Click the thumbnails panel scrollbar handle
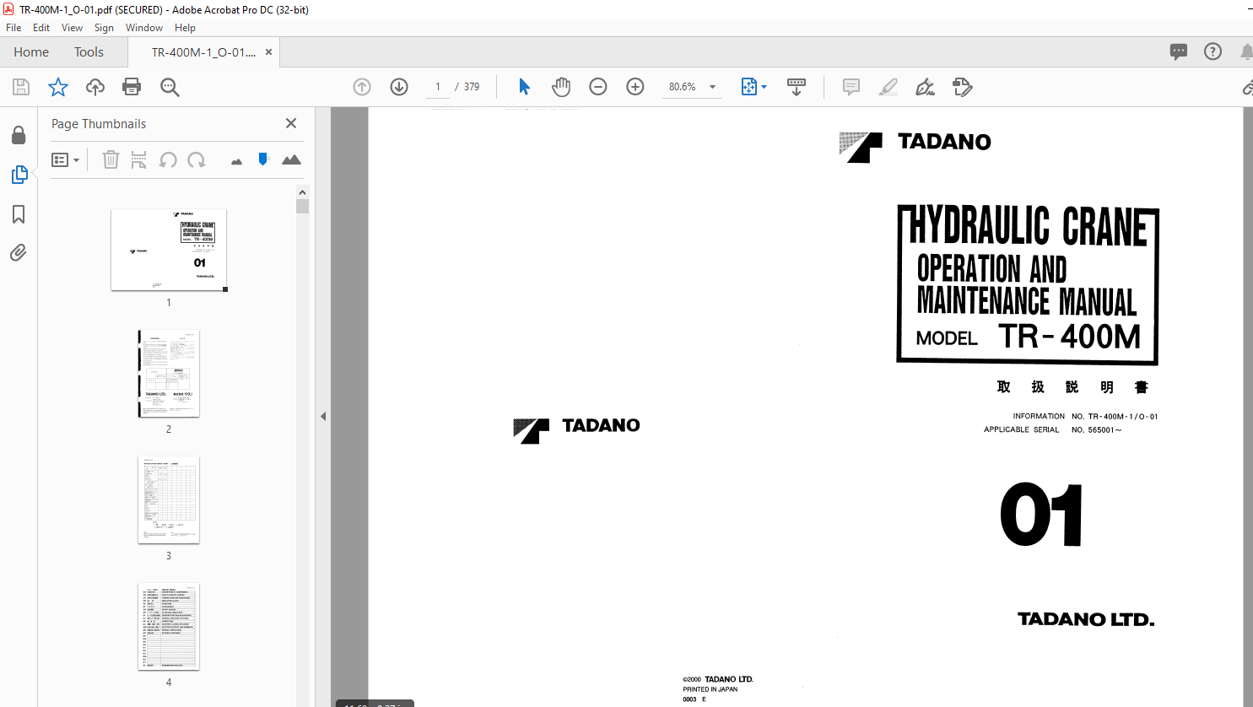Image resolution: width=1253 pixels, height=707 pixels. (x=303, y=207)
